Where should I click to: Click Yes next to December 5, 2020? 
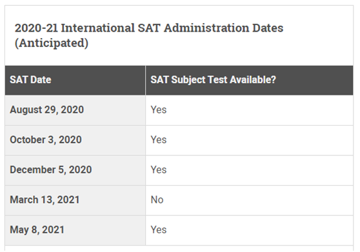[159, 170]
